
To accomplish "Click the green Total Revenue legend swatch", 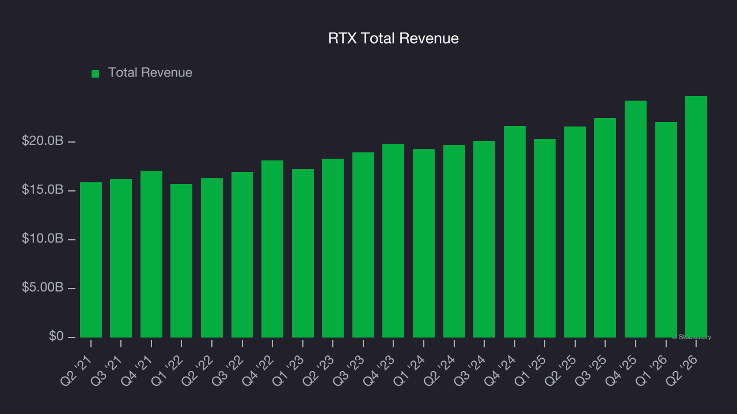I will [96, 74].
